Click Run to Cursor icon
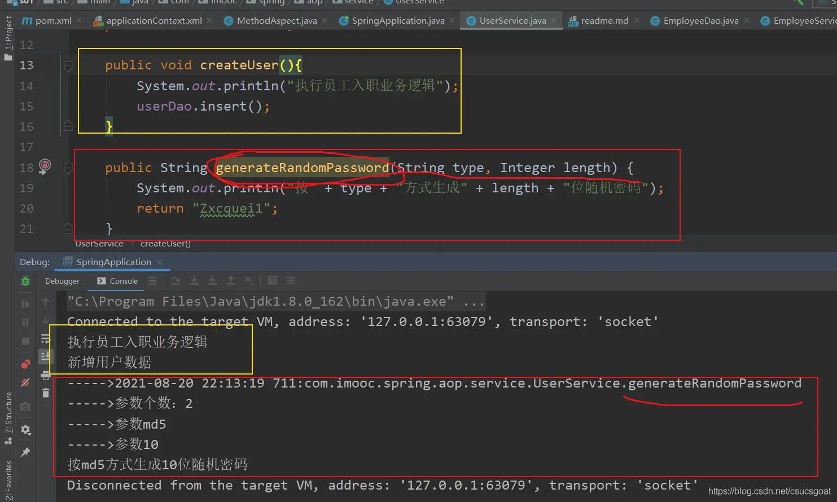 [x=249, y=281]
